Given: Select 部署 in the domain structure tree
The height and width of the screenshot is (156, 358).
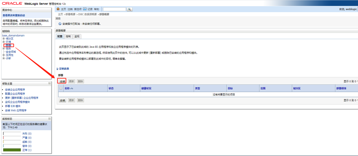Looking at the screenshot, I should [8, 45].
